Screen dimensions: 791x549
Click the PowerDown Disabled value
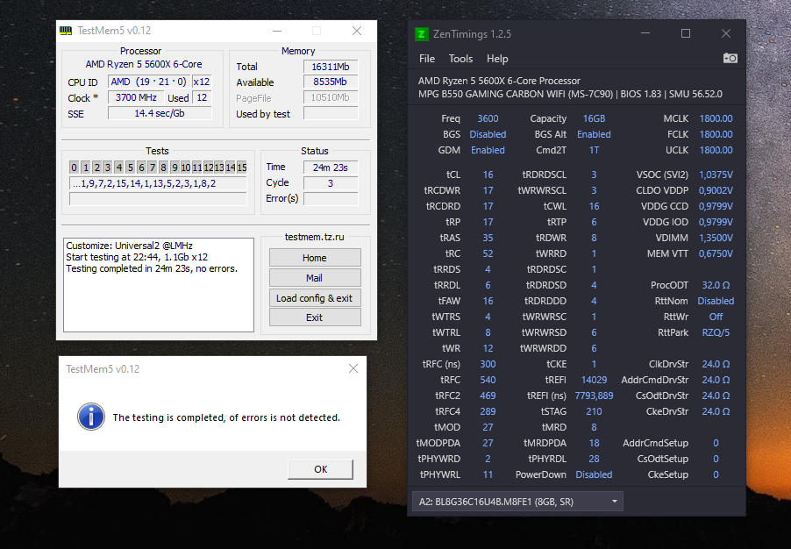click(594, 474)
